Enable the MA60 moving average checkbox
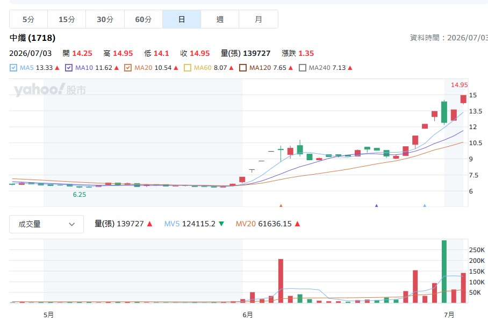 point(188,68)
